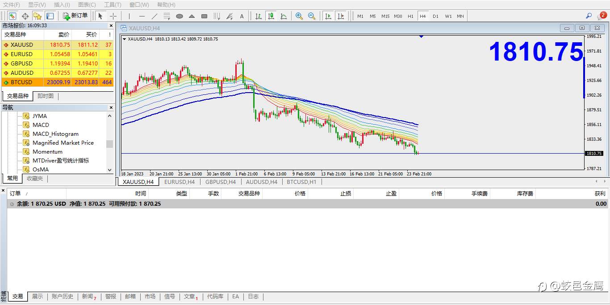Toggle chart shift from right edge

point(341,16)
